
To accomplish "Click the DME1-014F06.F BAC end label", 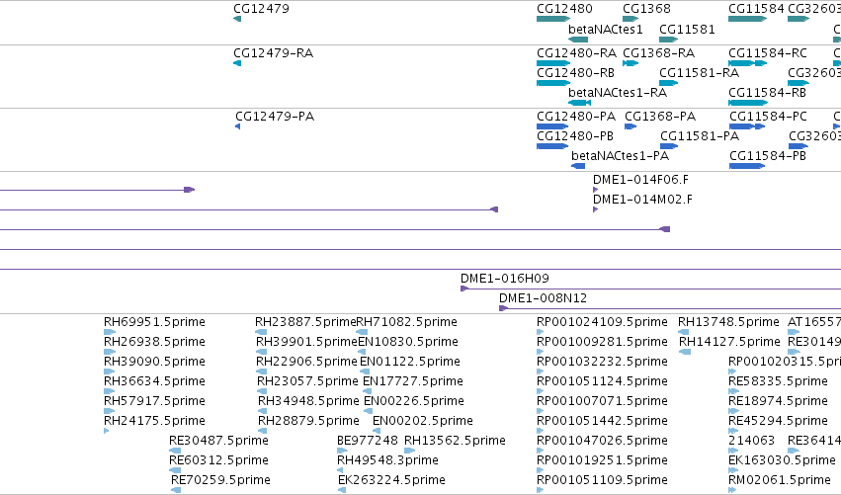I will (x=640, y=180).
